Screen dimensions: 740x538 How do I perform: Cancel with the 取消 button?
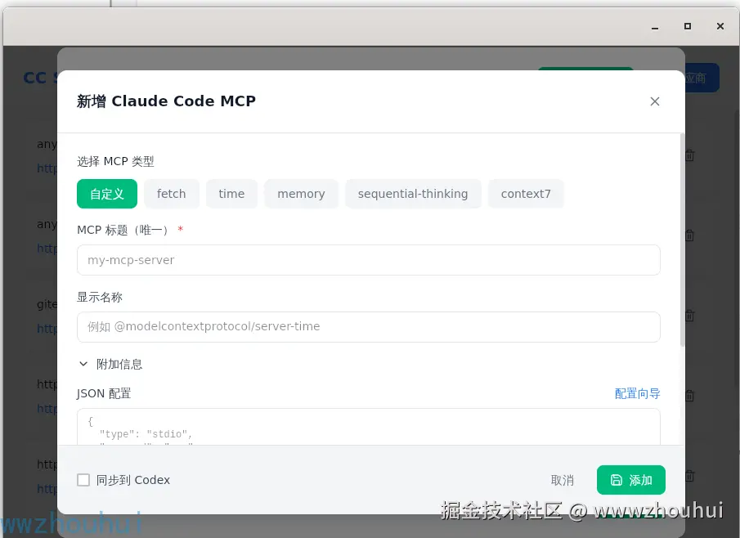coord(562,481)
